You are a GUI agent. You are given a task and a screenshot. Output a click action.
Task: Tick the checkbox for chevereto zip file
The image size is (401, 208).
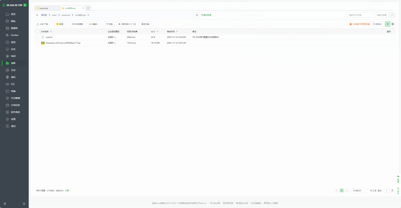pyautogui.click(x=37, y=43)
